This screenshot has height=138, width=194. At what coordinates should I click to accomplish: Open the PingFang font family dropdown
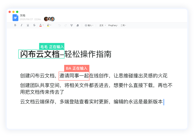113,25
